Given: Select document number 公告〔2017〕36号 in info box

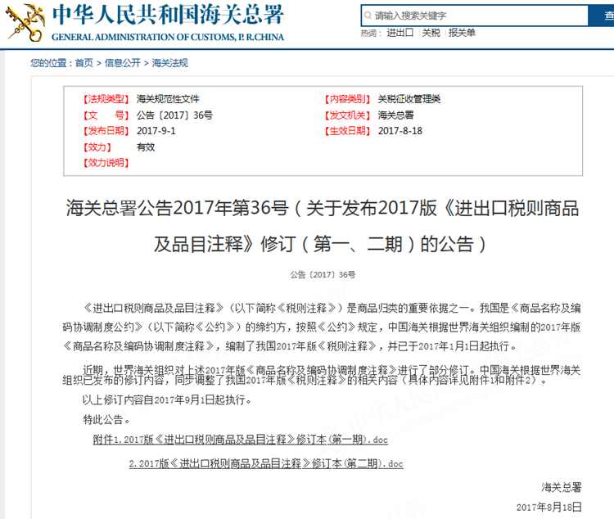Looking at the screenshot, I should coord(174,115).
